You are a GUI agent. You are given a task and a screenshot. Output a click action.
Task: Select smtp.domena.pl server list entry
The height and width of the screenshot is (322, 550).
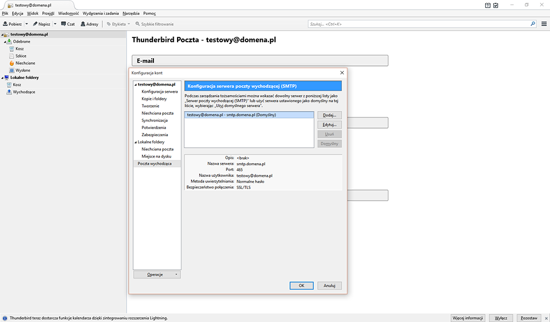(x=249, y=115)
